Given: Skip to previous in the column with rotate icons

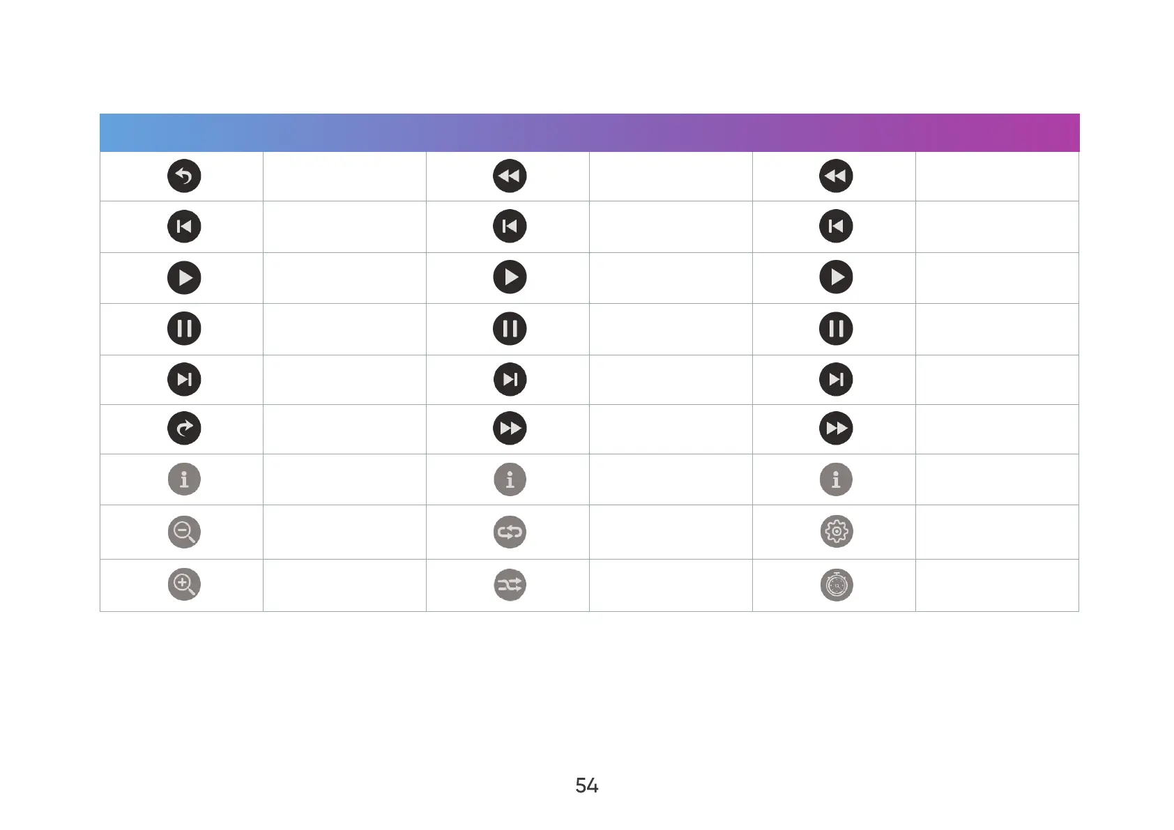Looking at the screenshot, I should (x=184, y=226).
